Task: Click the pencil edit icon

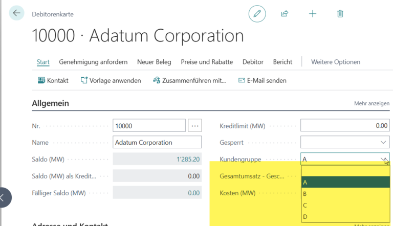Action: (x=257, y=14)
